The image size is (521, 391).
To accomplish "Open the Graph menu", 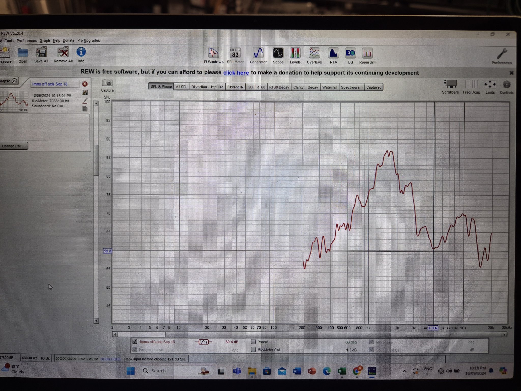I will coord(45,40).
